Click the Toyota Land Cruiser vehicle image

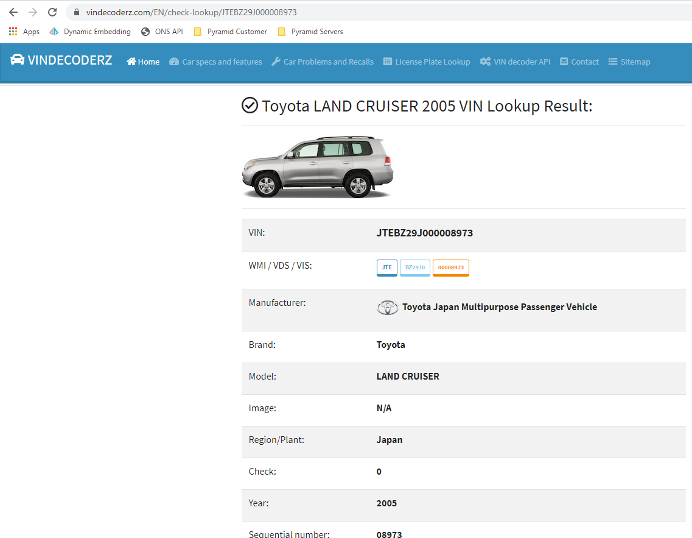coord(317,167)
